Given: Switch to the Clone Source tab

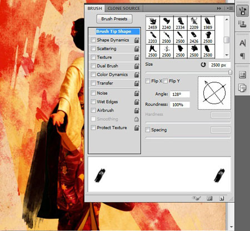Looking at the screenshot, I should click(124, 8).
